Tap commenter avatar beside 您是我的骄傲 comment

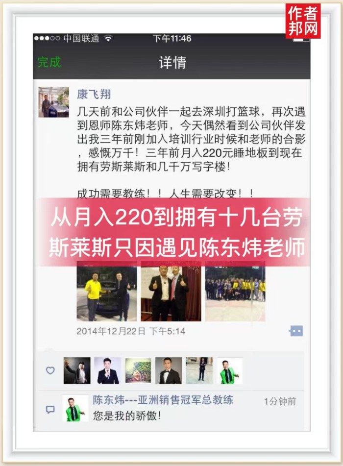75,408
